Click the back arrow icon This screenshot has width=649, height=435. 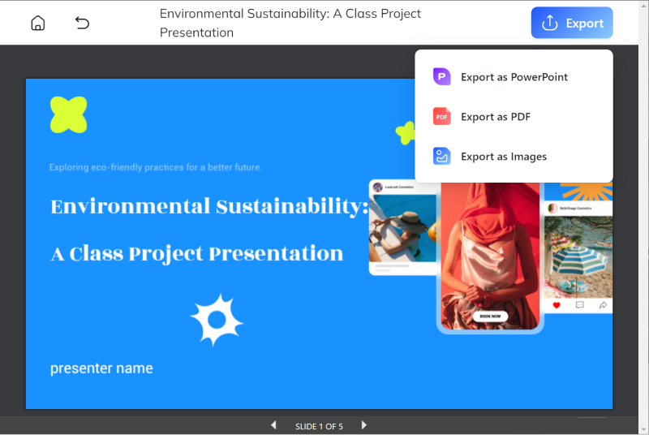[82, 23]
